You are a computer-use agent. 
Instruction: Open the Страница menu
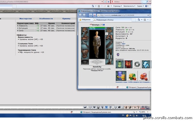pyautogui.click(x=117, y=6)
